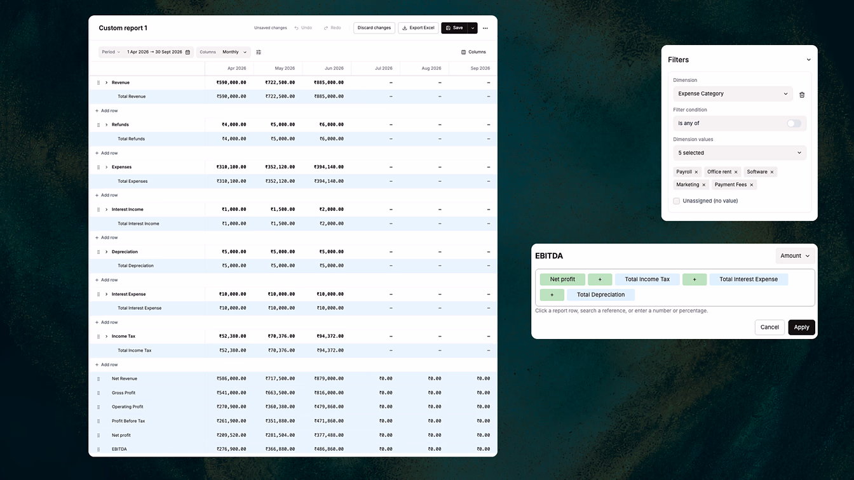The width and height of the screenshot is (854, 480).
Task: Open the Columns settings button
Action: pyautogui.click(x=473, y=52)
